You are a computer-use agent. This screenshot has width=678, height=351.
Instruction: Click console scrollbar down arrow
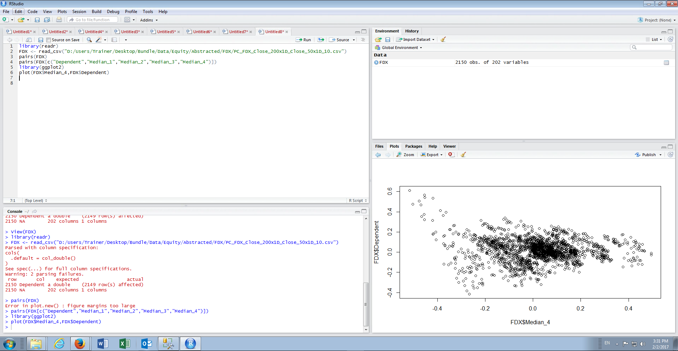pyautogui.click(x=366, y=330)
